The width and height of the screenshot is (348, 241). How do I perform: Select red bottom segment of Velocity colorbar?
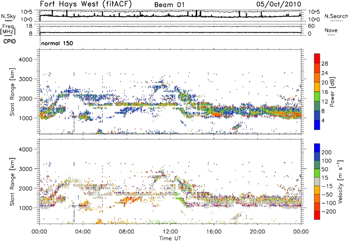(x=317, y=215)
